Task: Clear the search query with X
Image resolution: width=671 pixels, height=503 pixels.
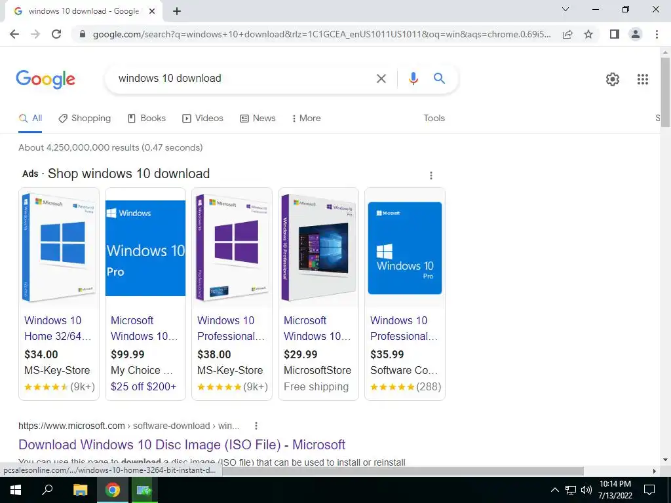Action: (381, 79)
